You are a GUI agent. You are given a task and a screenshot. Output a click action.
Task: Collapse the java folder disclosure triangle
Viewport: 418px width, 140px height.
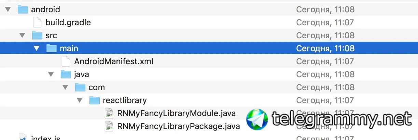(x=51, y=74)
